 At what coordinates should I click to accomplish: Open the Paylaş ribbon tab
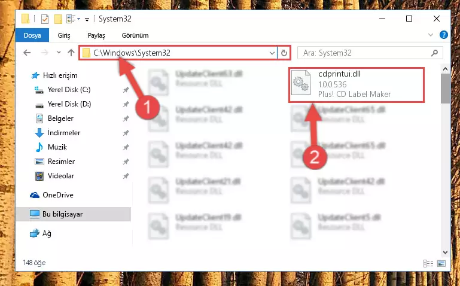click(x=96, y=35)
